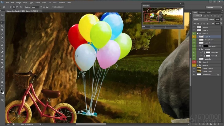
Task: Open the Filter menu
Action: click(44, 3)
